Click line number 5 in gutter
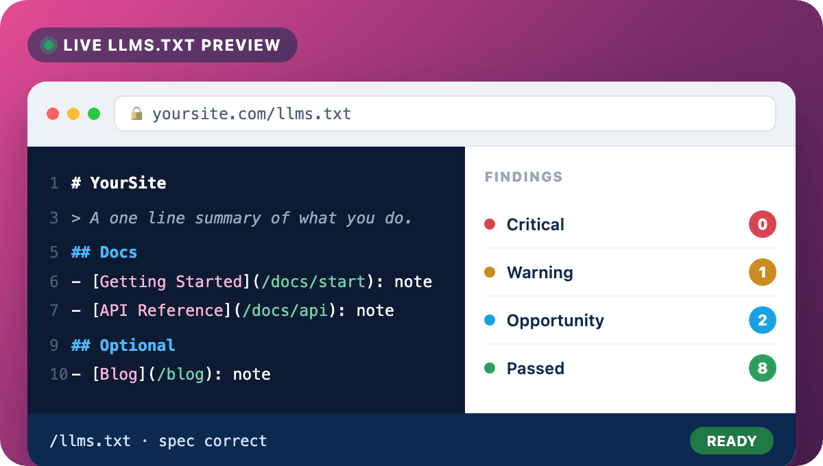The width and height of the screenshot is (823, 466). point(54,252)
